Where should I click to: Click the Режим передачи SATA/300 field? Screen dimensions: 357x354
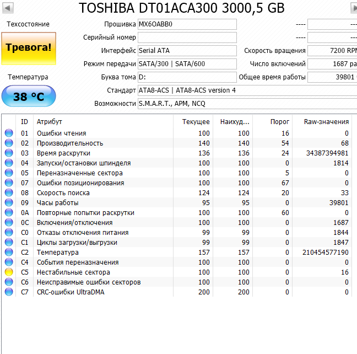pyautogui.click(x=187, y=64)
